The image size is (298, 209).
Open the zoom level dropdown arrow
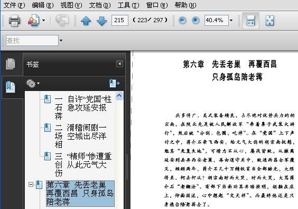click(x=231, y=20)
